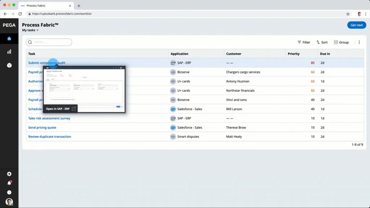The height and width of the screenshot is (208, 370).
Task: Click customer Vinci and sons
Action: [x=236, y=100]
